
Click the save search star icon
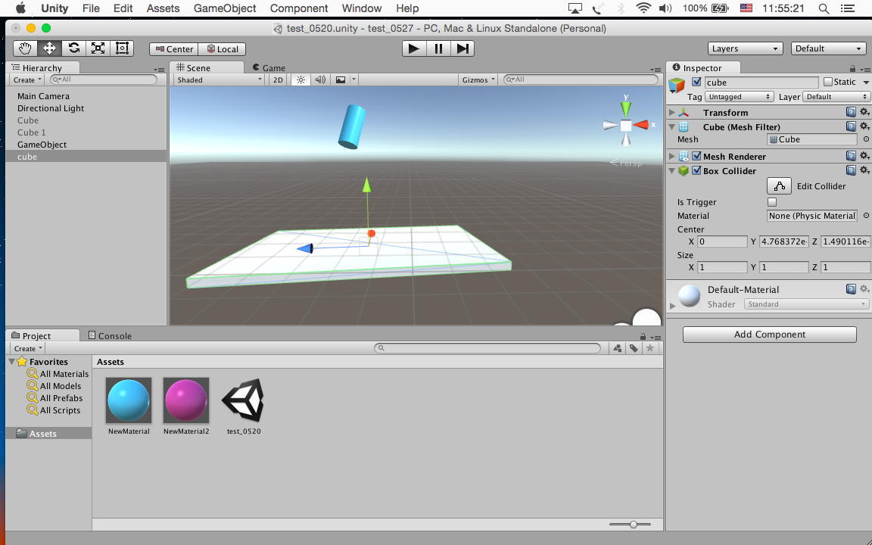649,348
